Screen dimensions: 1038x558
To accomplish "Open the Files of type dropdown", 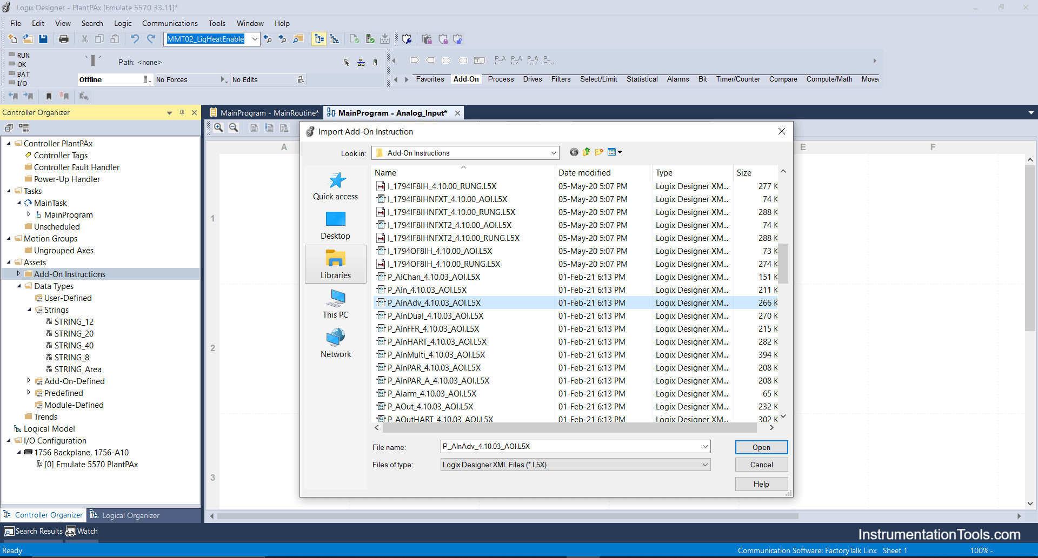I will pos(705,465).
